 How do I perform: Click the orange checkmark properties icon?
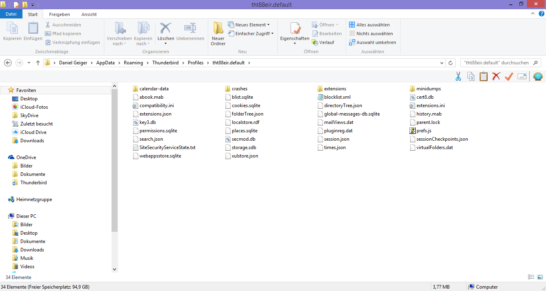[509, 76]
